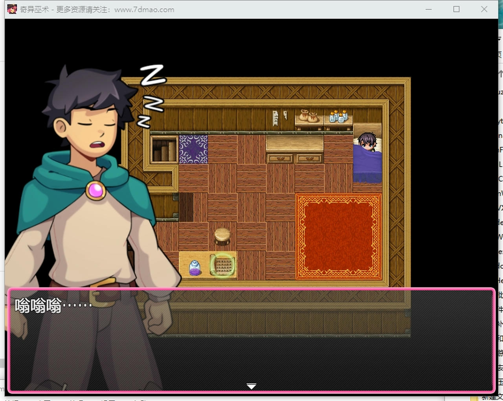Click the large Z sleep symbol

pyautogui.click(x=152, y=75)
